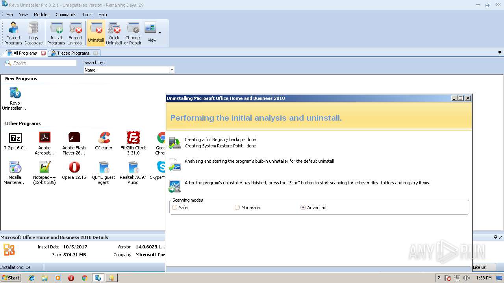Open the Modules menu
504x283 pixels.
[41, 15]
